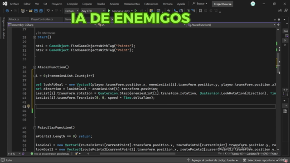Click the tab settings gear icon
The image size is (290, 163).
coord(279,19)
